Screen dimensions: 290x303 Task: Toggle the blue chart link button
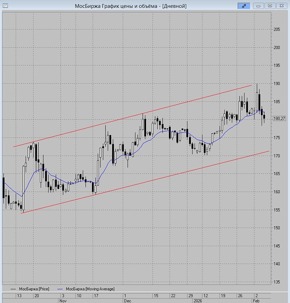pos(244,6)
